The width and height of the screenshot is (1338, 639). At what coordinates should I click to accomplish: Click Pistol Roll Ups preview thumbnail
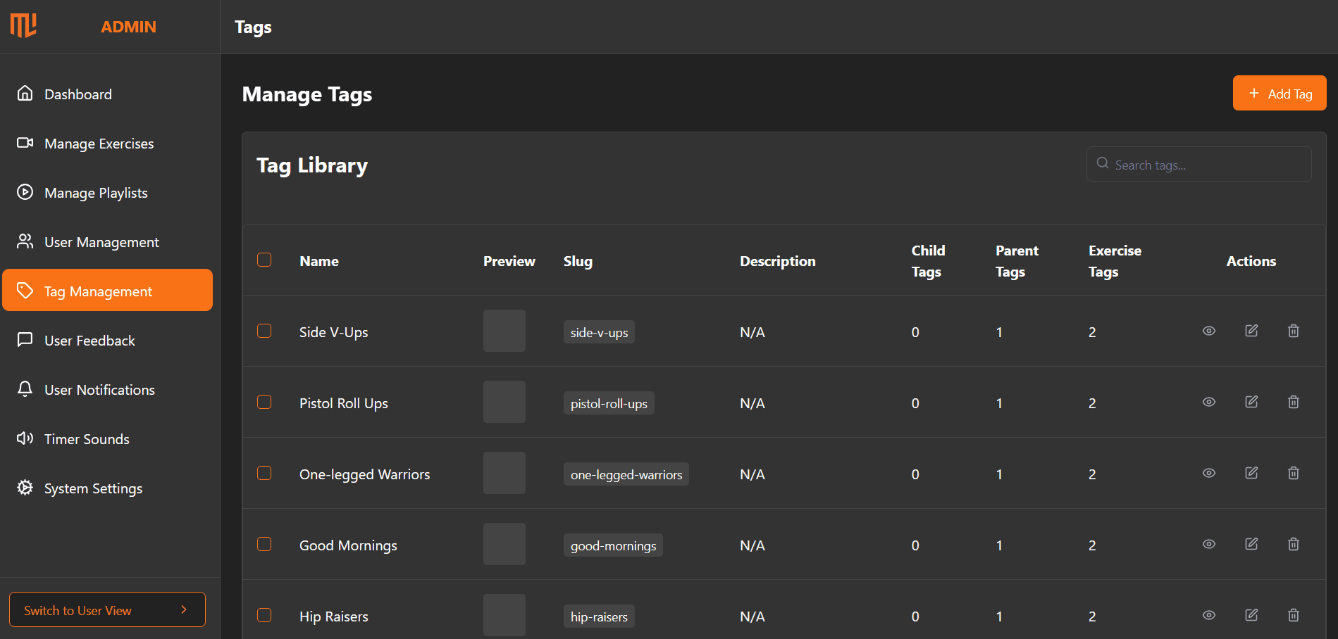point(504,402)
